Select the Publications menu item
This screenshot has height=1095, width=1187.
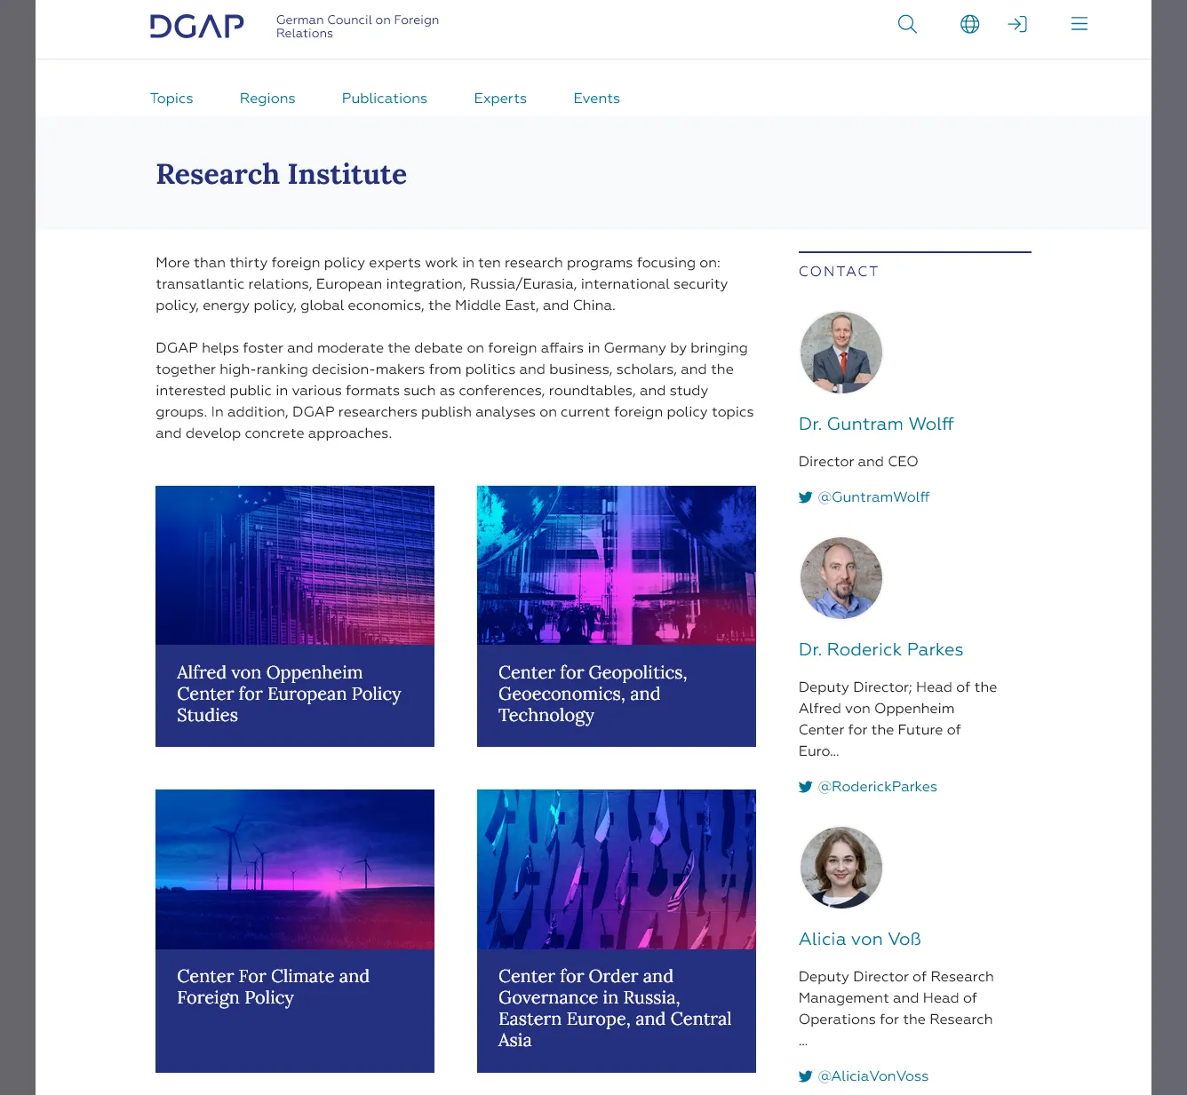385,99
